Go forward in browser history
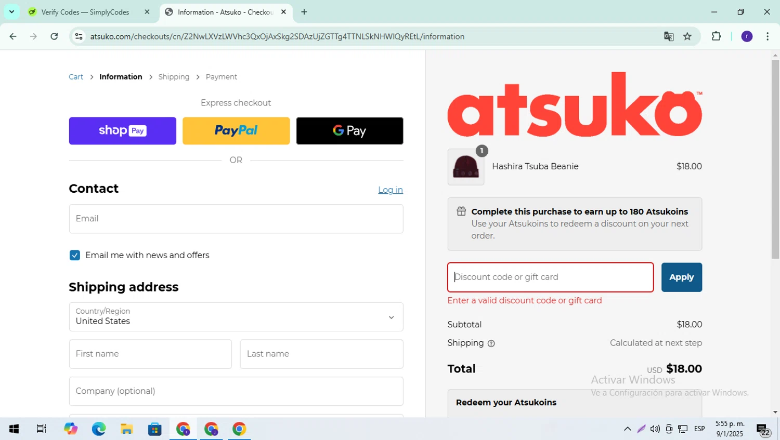The image size is (780, 440). (33, 36)
